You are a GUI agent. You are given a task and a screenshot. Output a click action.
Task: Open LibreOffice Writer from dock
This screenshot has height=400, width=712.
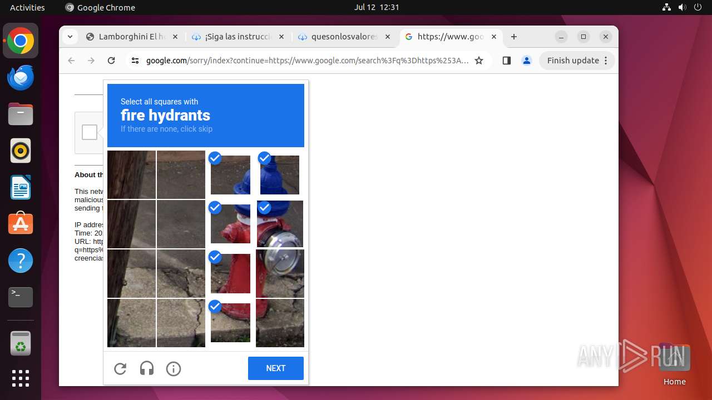(21, 187)
